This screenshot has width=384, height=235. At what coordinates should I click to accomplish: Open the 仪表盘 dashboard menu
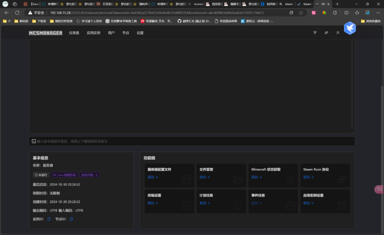74,33
